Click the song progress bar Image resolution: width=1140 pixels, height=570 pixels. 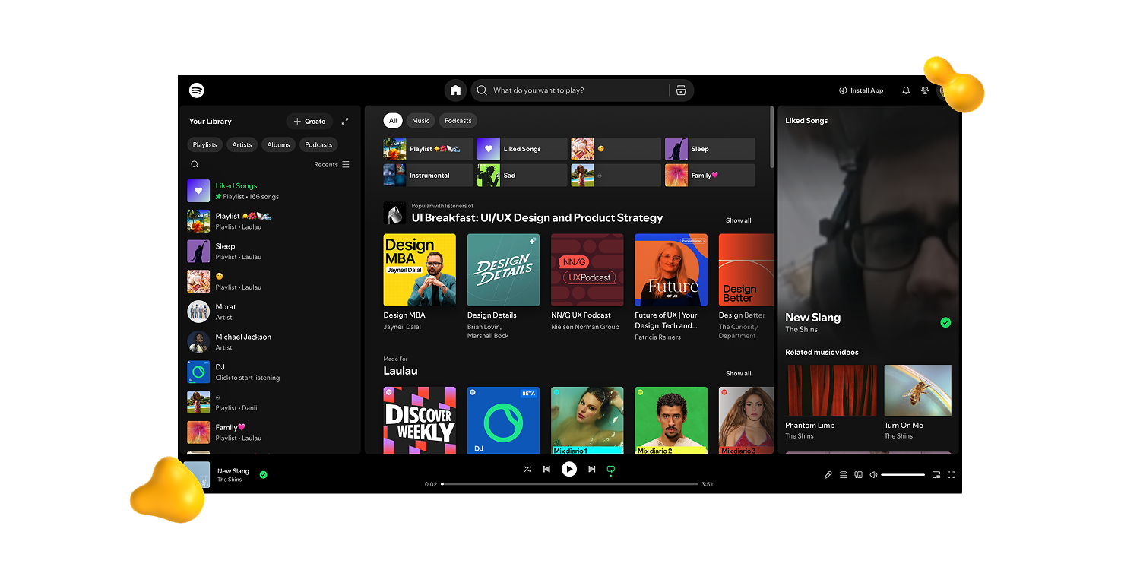pos(569,484)
